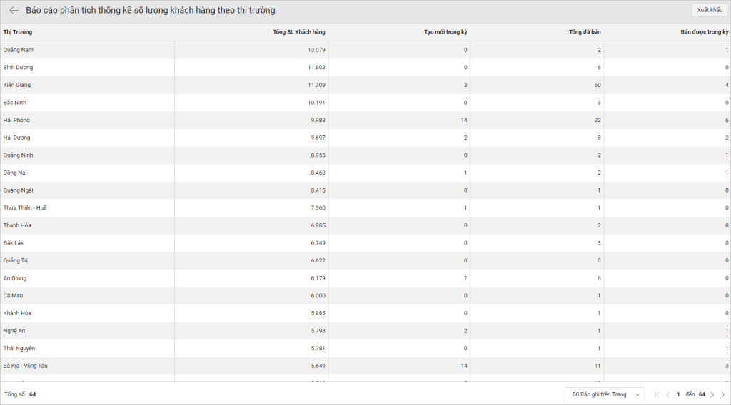Click Kiên Giang total sold value 60
The width and height of the screenshot is (731, 405).
click(x=598, y=85)
